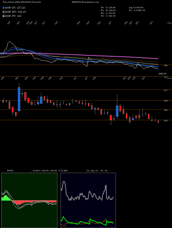Click the 139 price axis label
Viewport: 172px width, 228px height.
tap(165, 101)
